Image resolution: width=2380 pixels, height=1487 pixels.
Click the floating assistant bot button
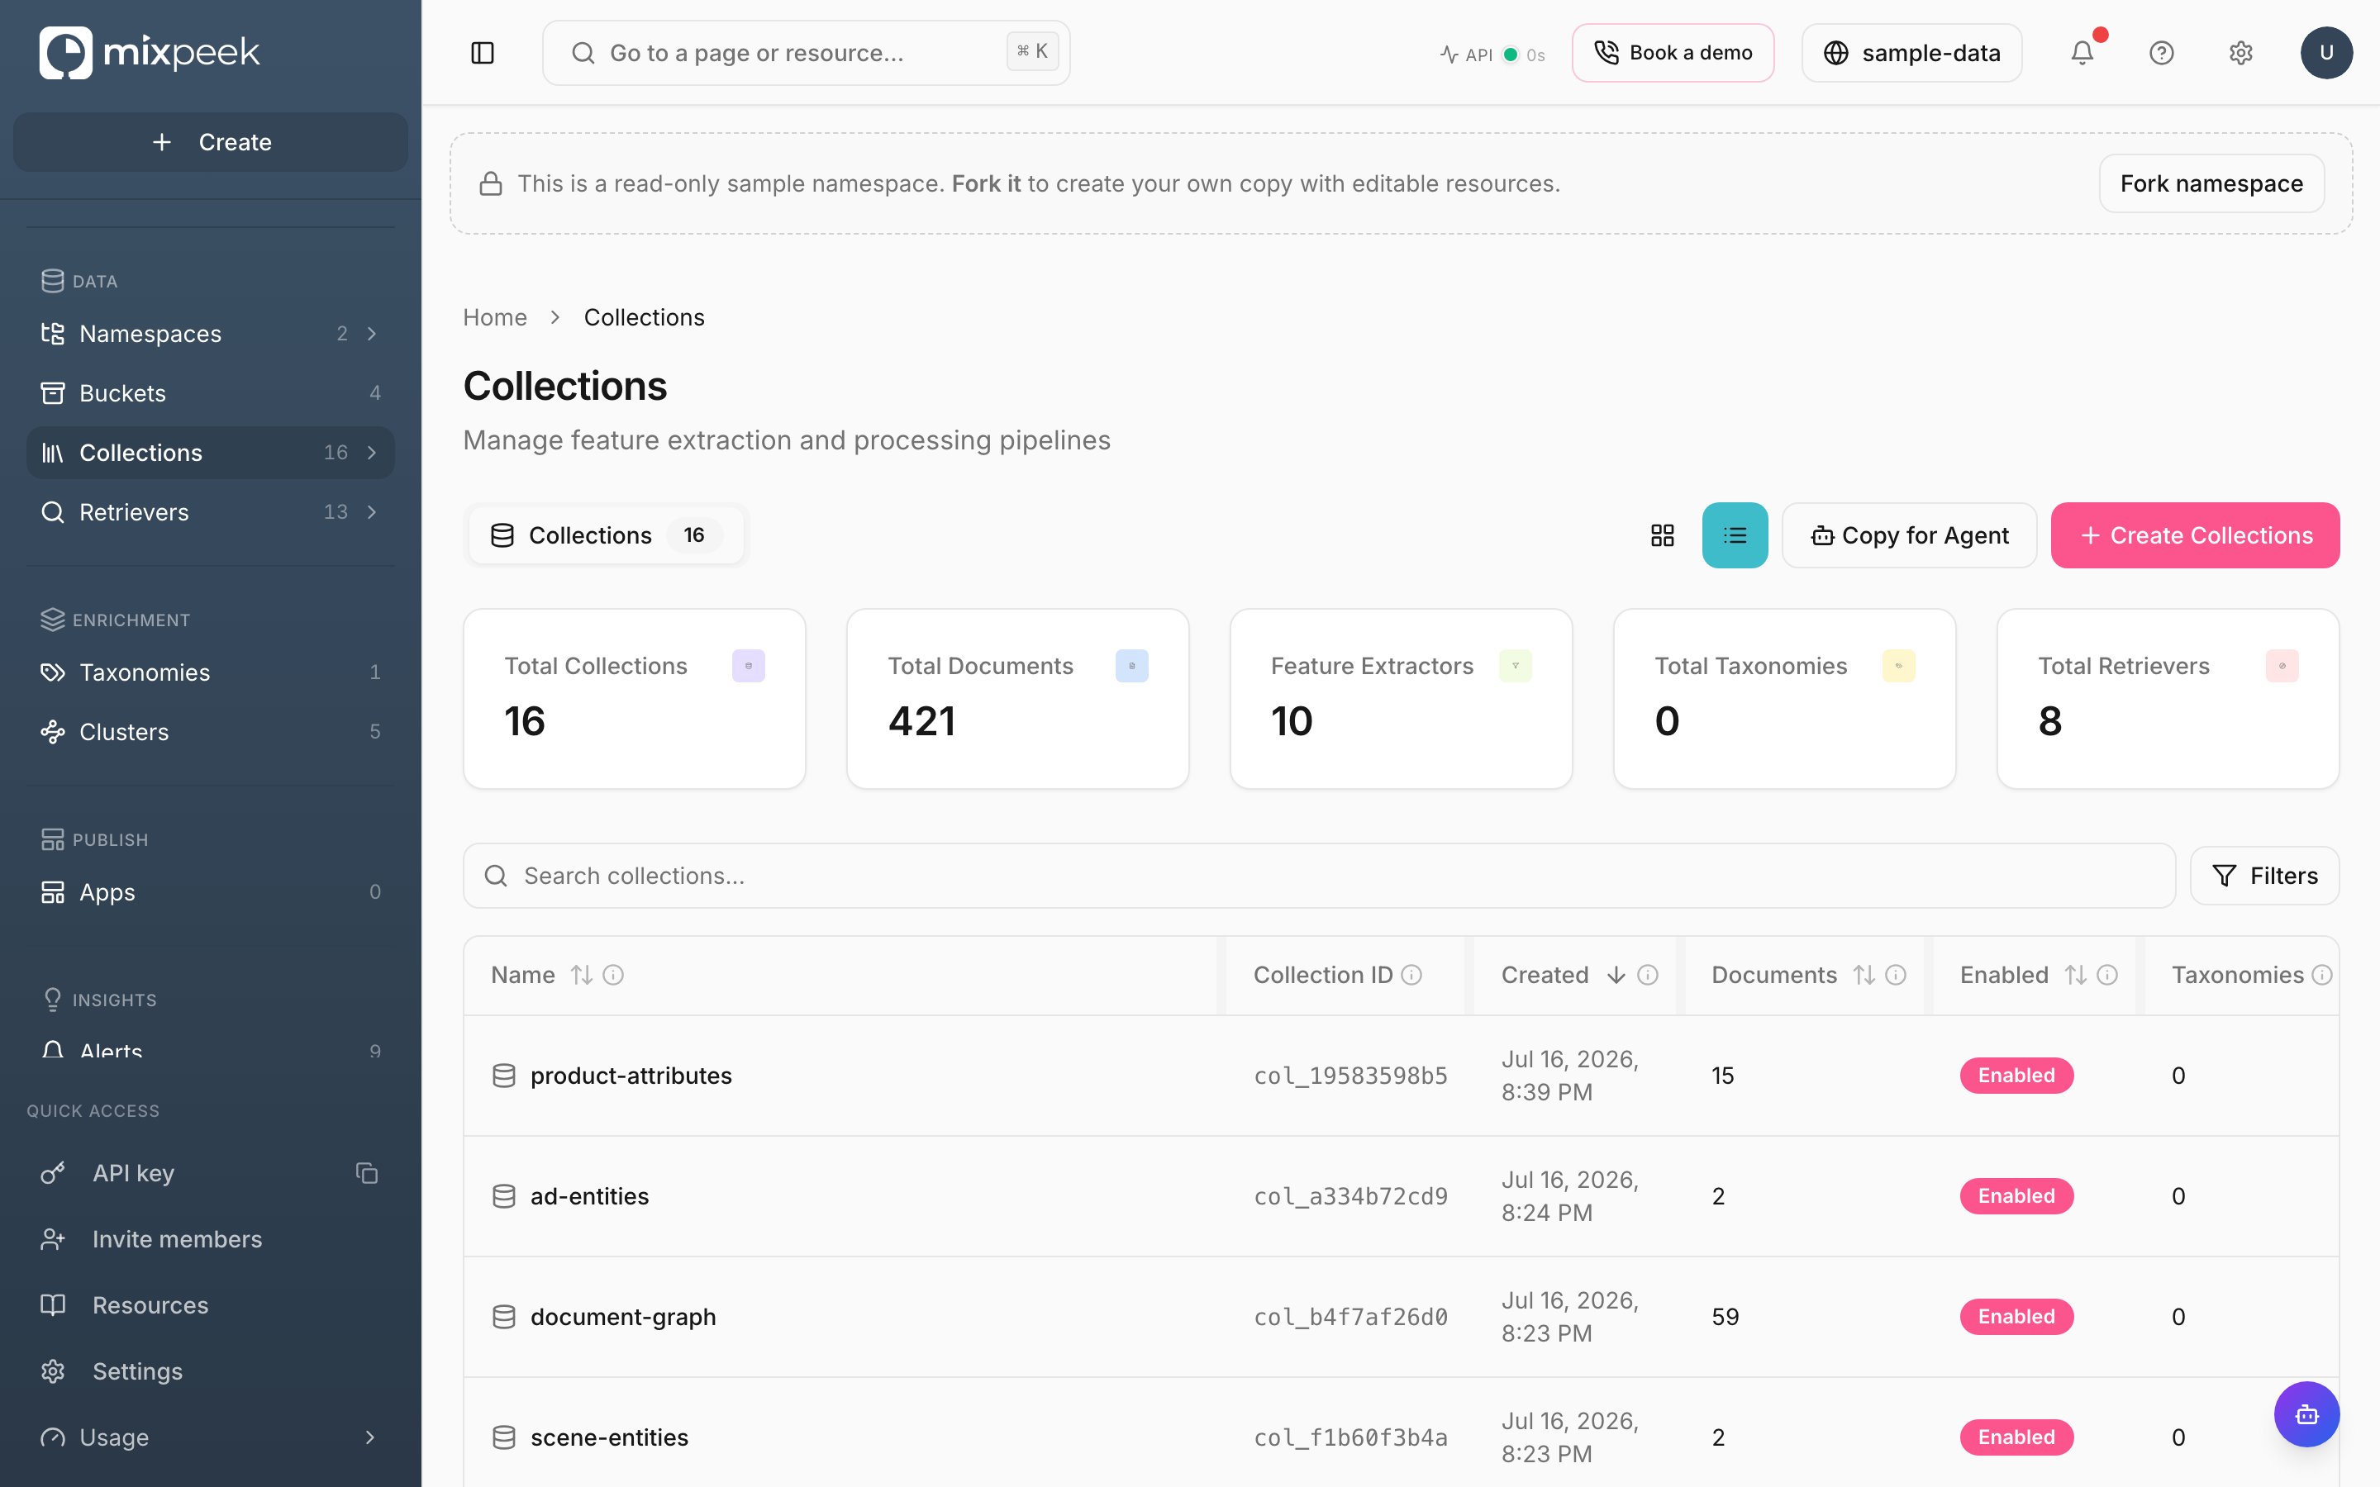pyautogui.click(x=2306, y=1414)
